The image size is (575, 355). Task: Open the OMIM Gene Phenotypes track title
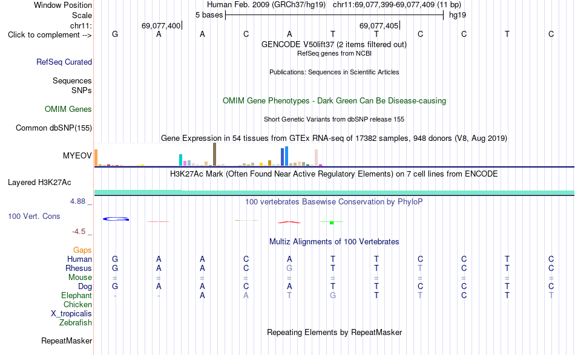(335, 101)
